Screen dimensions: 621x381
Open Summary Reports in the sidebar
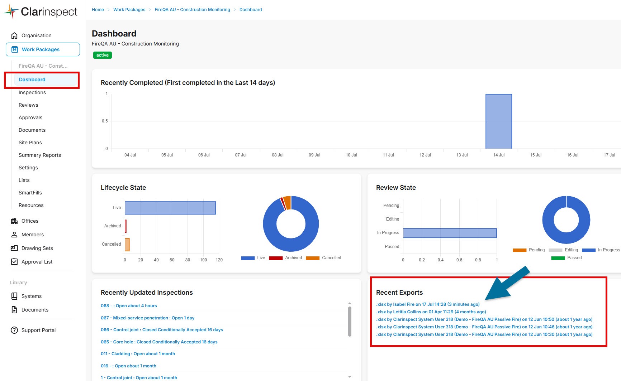(x=40, y=155)
